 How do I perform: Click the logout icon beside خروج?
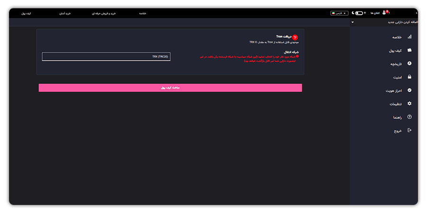point(409,130)
